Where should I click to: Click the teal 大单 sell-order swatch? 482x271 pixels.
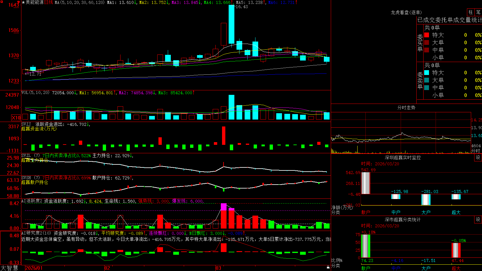tap(427, 80)
